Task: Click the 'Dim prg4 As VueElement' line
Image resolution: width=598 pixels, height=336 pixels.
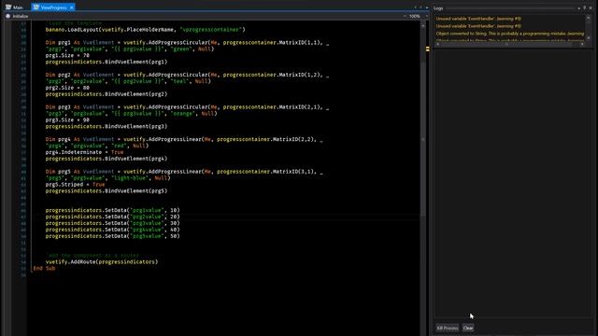Action: point(184,139)
